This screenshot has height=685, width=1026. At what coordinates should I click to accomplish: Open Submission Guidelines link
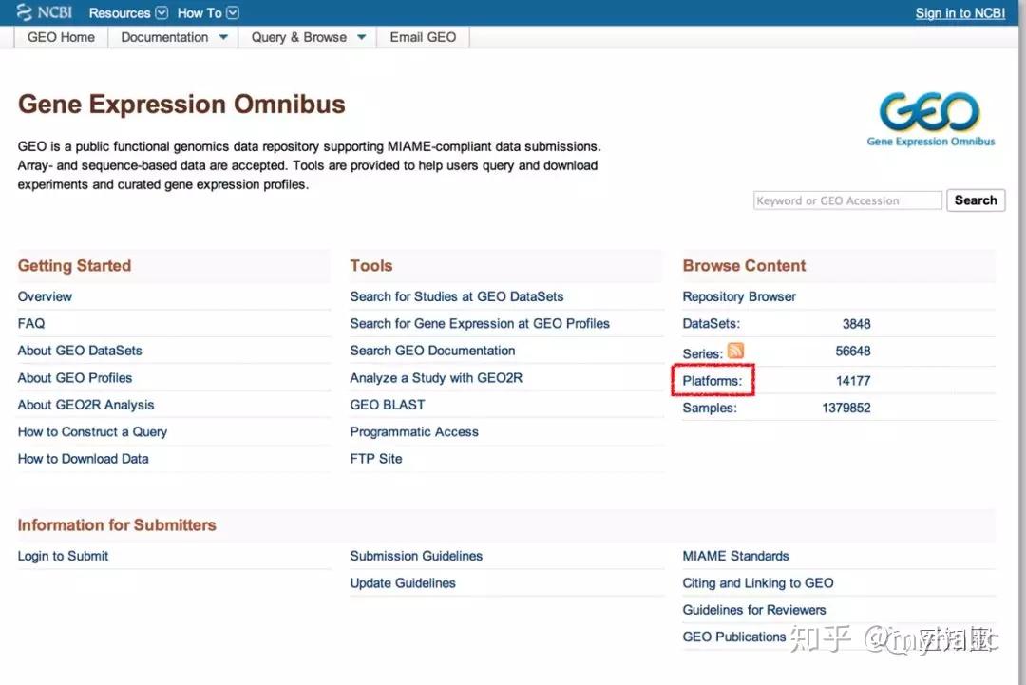(416, 556)
